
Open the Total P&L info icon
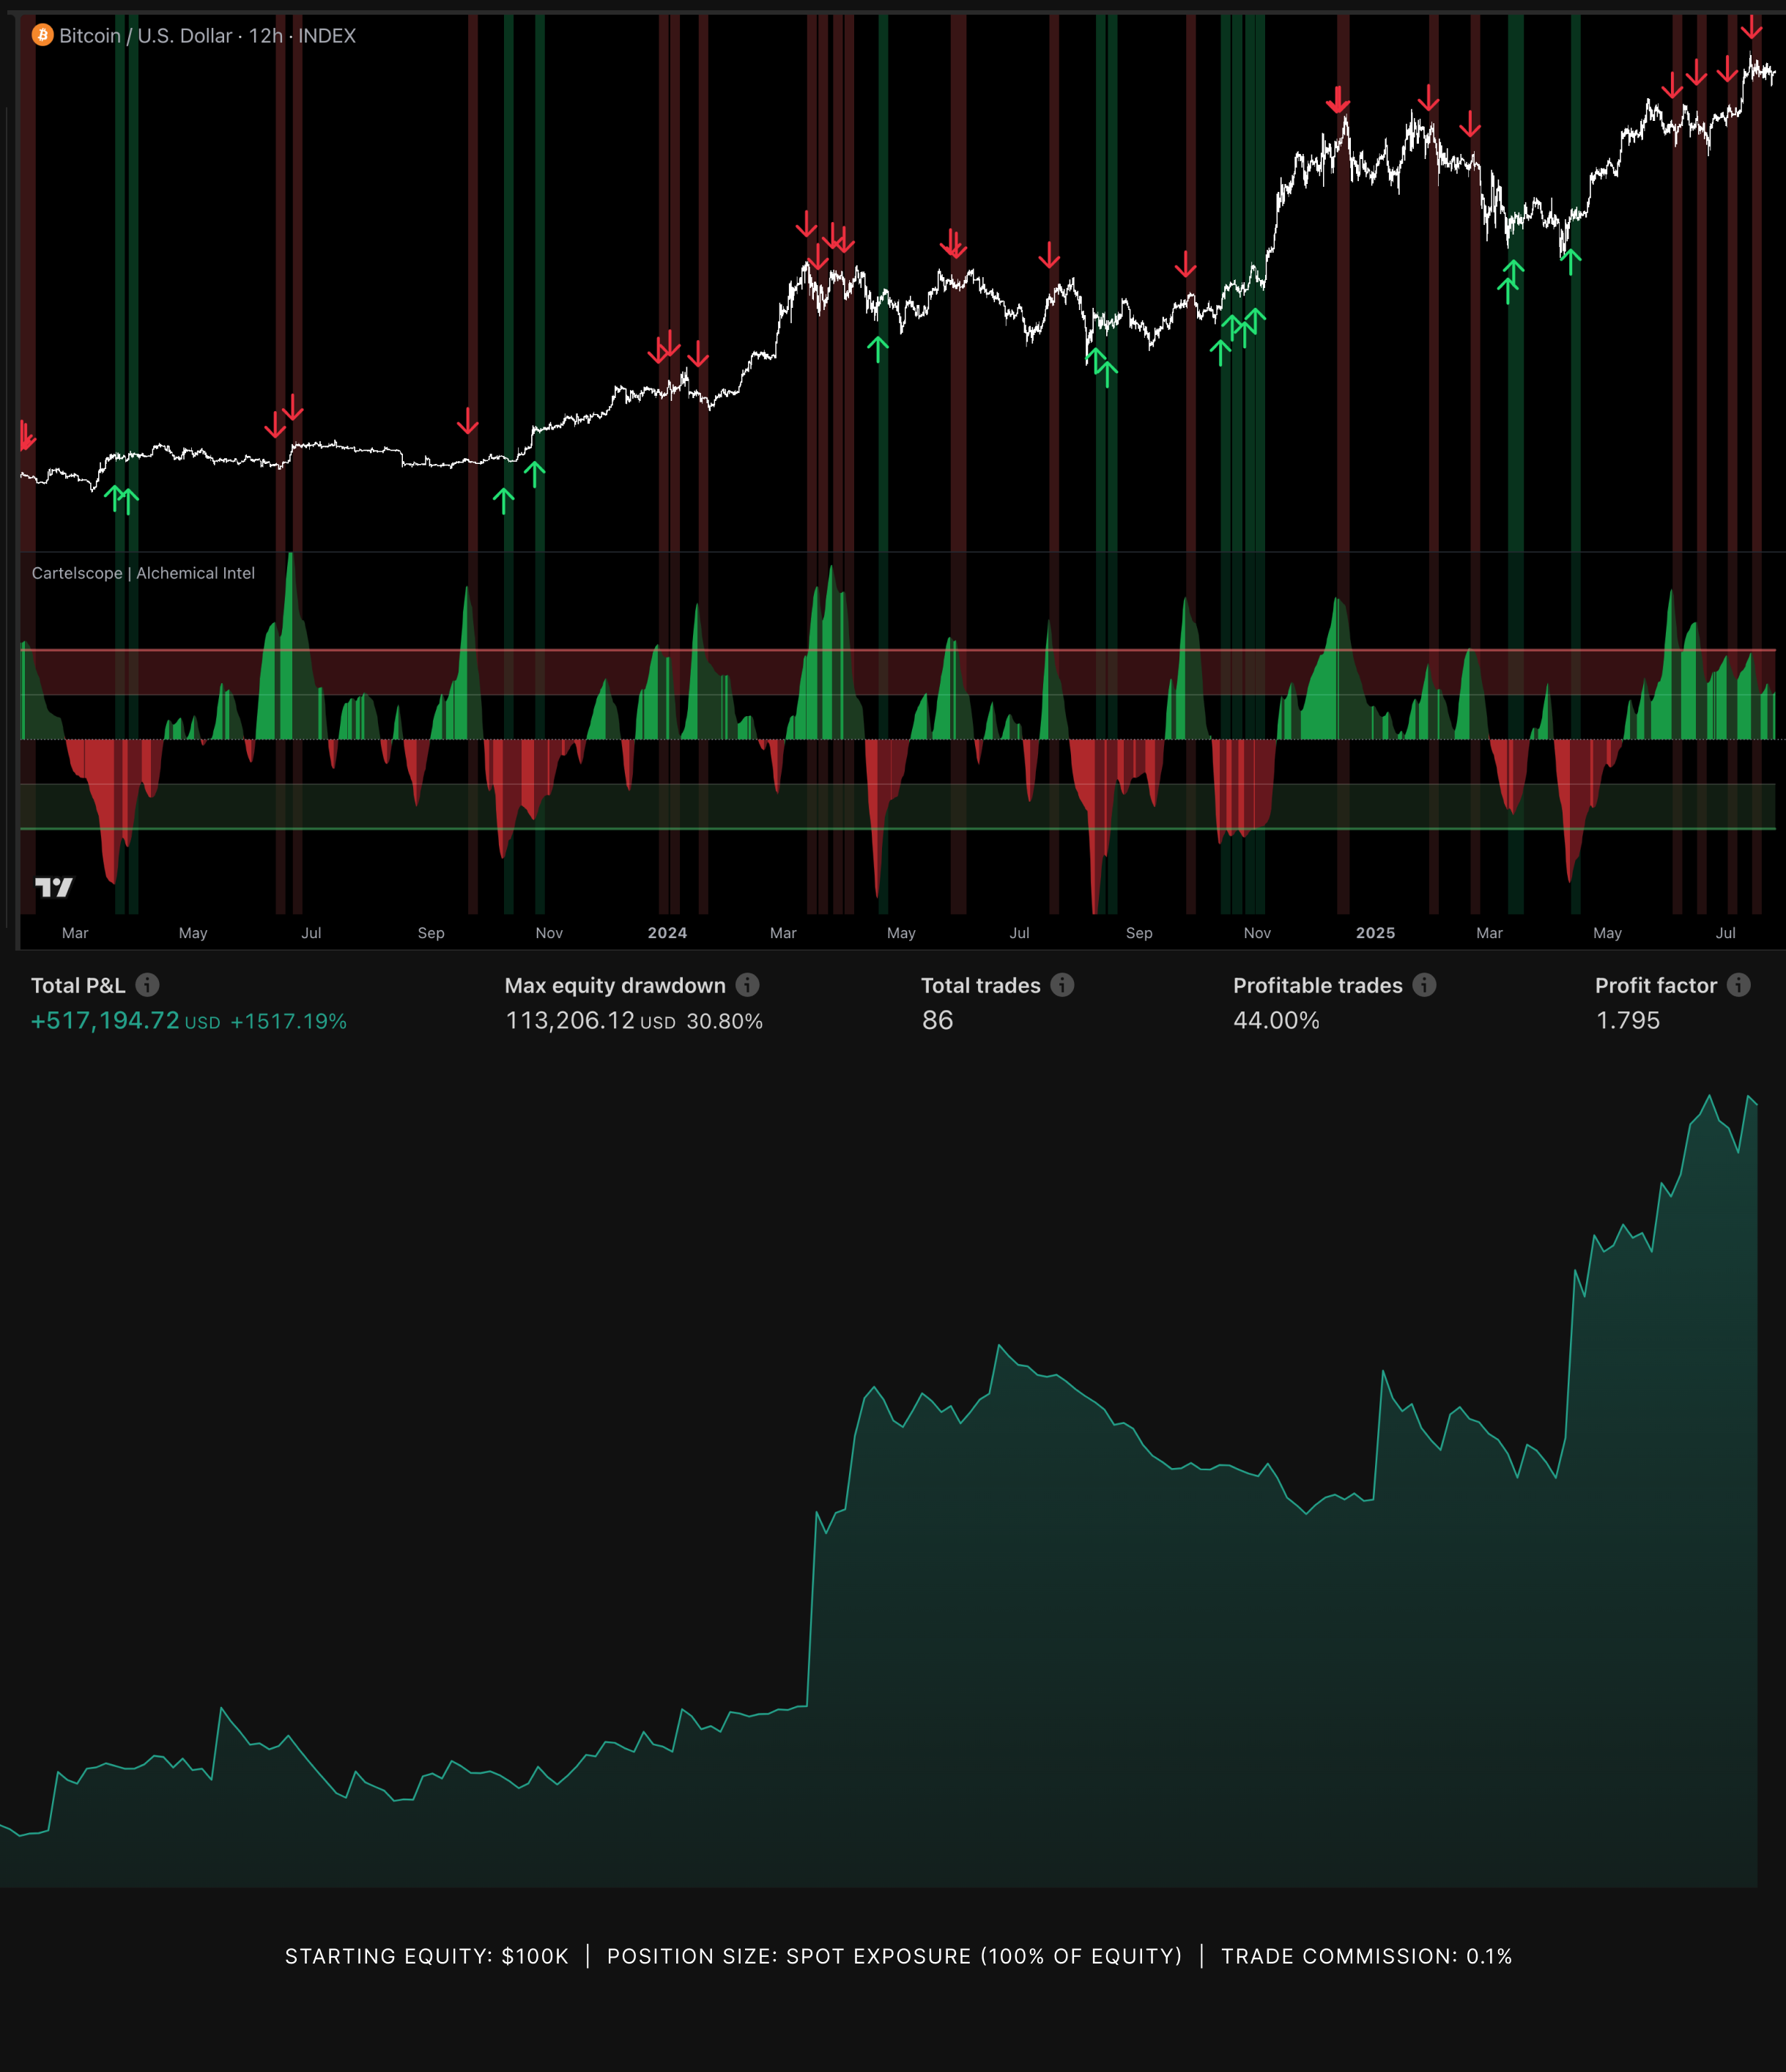(147, 985)
